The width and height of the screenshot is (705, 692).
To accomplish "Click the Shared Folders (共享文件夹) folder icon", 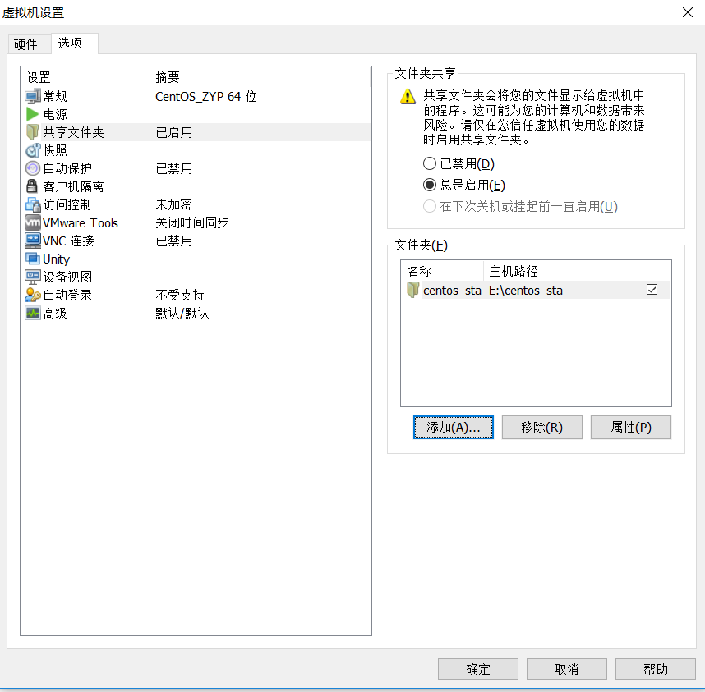I will tap(32, 132).
